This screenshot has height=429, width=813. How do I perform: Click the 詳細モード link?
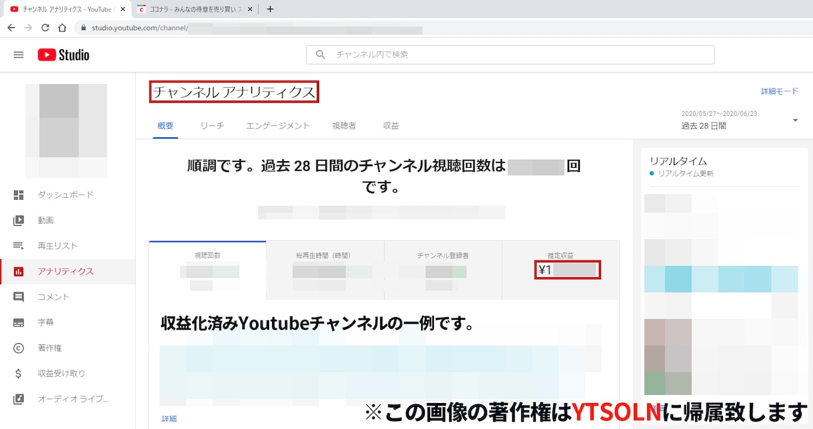(780, 91)
